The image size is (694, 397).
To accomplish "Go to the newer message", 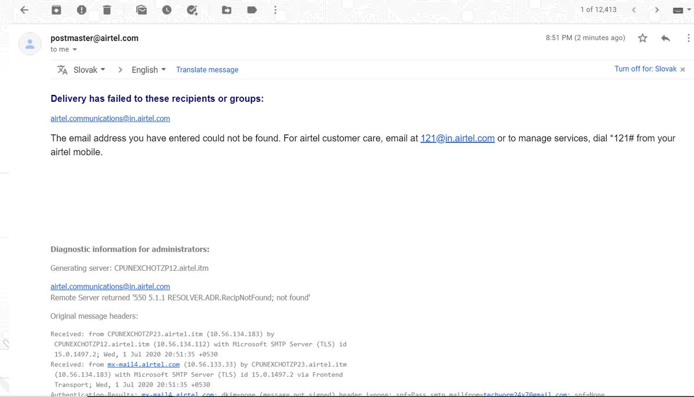I will (634, 10).
